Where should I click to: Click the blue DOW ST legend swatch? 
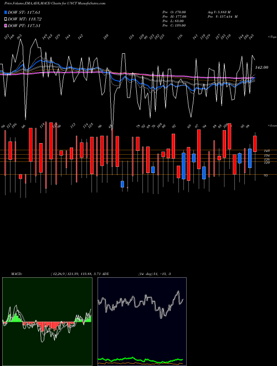pyautogui.click(x=6, y=12)
